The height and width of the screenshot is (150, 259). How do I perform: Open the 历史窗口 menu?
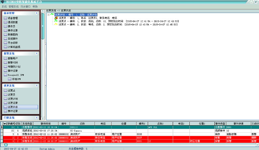coord(25,6)
